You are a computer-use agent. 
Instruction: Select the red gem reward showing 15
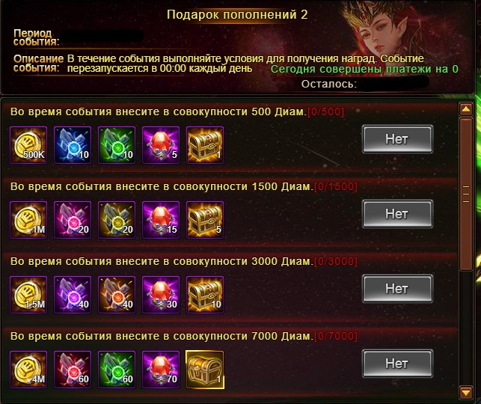pos(161,220)
